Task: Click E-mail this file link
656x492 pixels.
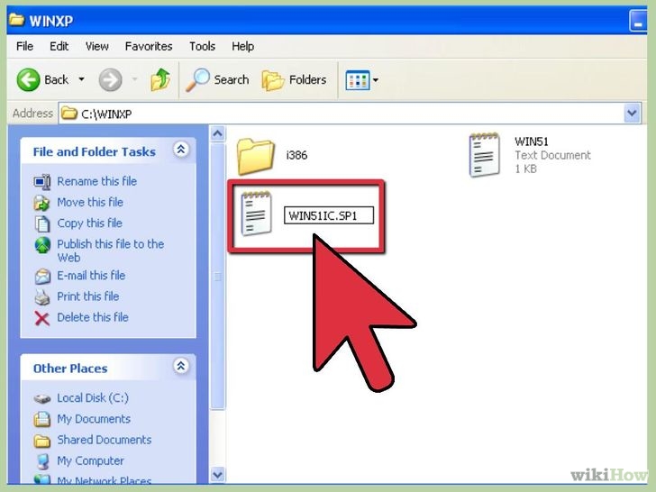Action: pos(91,276)
